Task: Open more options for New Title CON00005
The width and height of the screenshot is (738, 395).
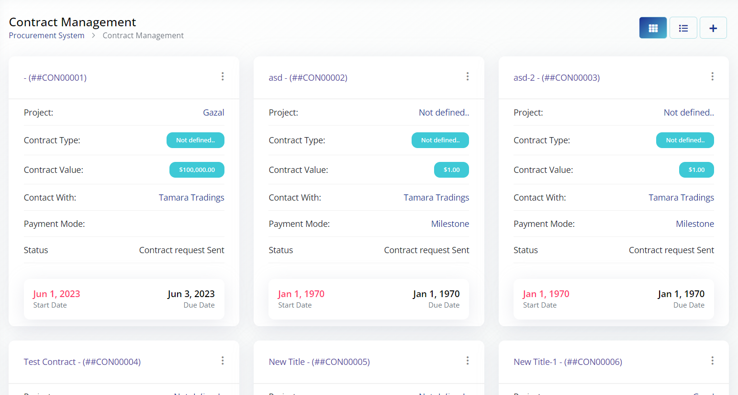Action: pyautogui.click(x=468, y=361)
